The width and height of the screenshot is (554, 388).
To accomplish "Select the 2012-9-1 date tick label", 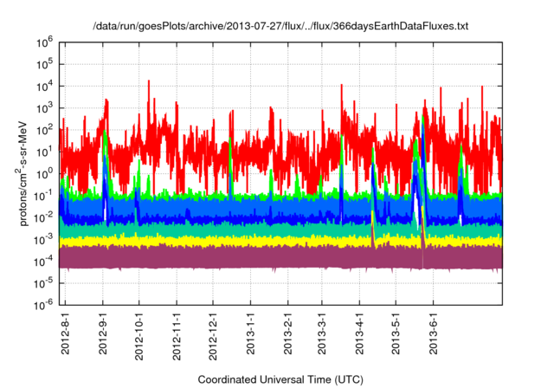I will [103, 335].
